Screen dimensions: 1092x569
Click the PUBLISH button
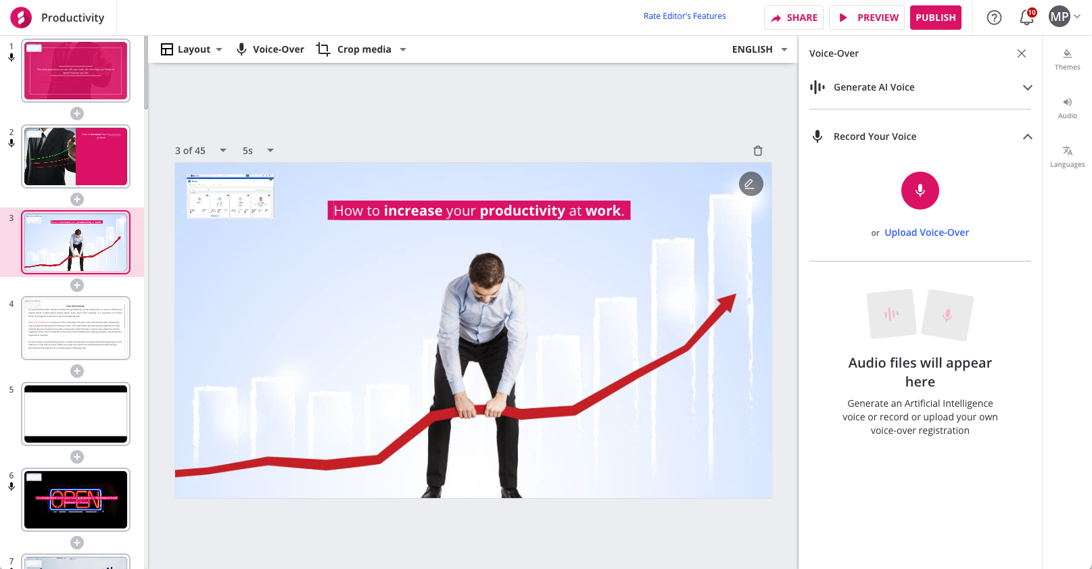[x=936, y=18]
